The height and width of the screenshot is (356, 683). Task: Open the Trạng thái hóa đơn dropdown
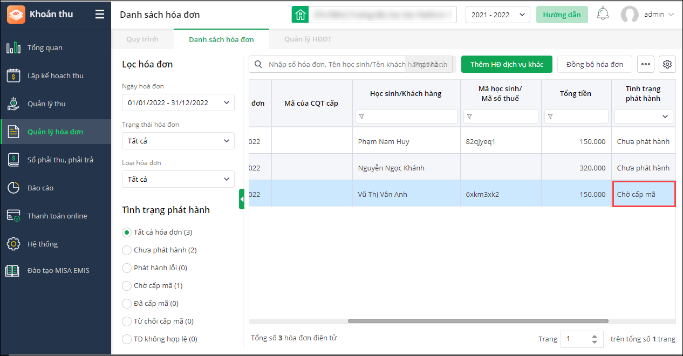point(178,141)
